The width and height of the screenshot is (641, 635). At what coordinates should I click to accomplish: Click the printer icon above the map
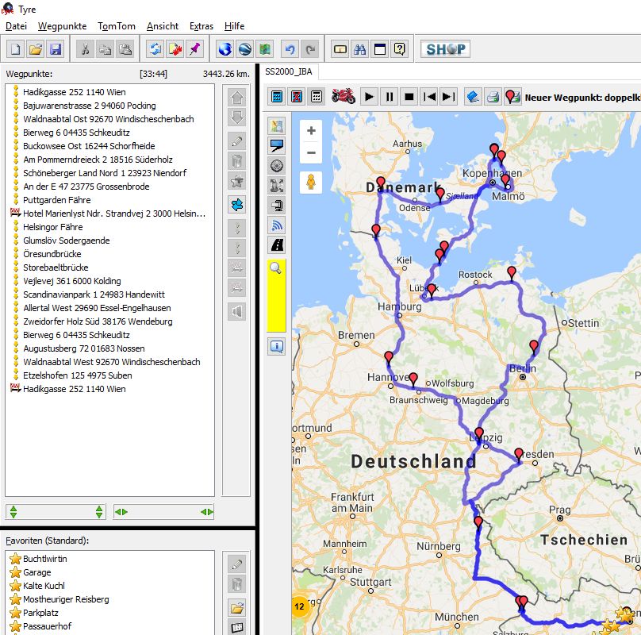click(493, 97)
